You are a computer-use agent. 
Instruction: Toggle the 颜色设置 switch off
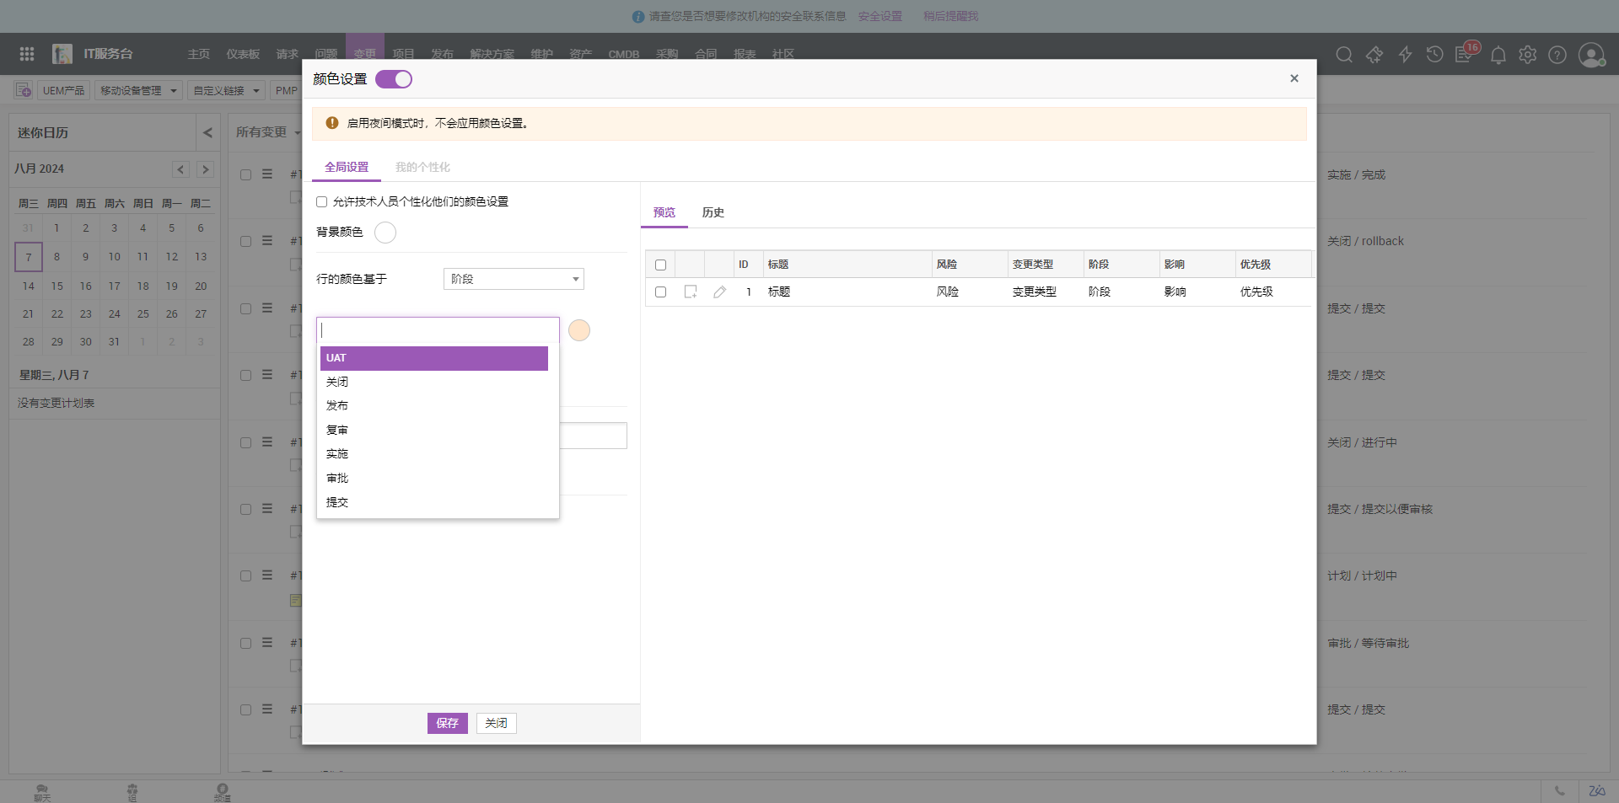click(394, 79)
